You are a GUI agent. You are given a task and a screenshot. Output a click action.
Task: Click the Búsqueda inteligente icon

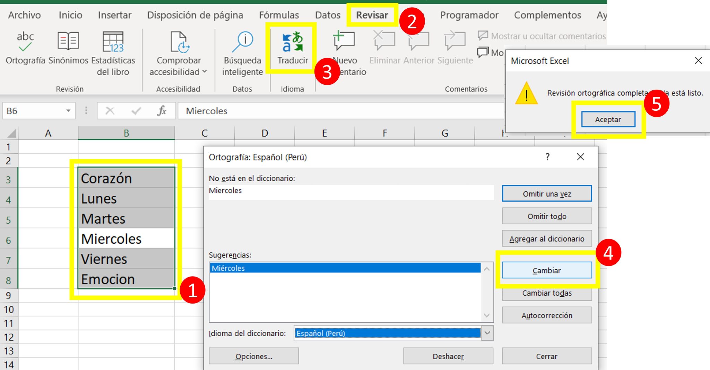click(242, 42)
